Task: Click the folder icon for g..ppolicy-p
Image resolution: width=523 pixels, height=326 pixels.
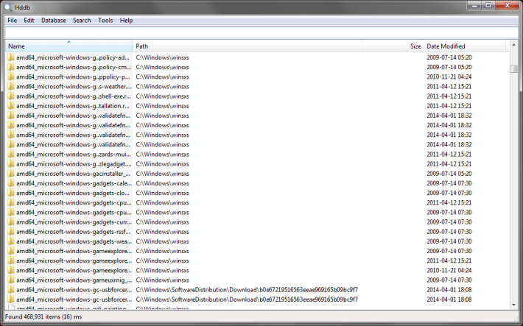Action: click(x=11, y=77)
